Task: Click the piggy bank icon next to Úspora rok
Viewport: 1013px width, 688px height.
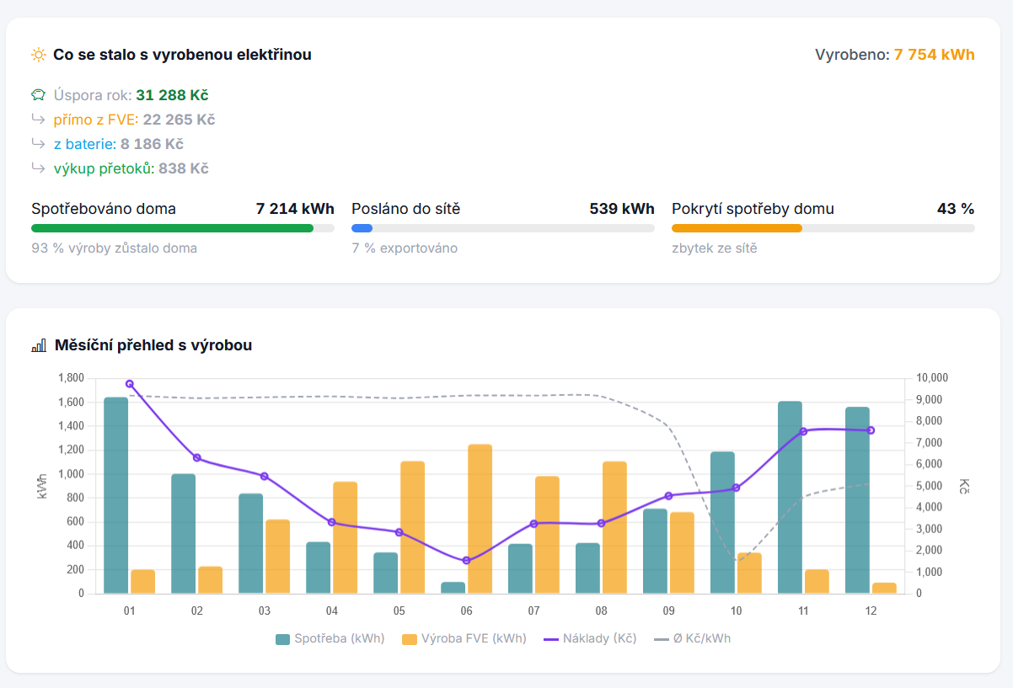Action: point(38,95)
